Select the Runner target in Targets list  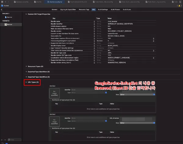point(6,24)
